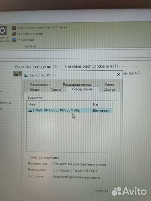Switch to the Сервис tab
The image size is (151, 201).
click(x=55, y=90)
